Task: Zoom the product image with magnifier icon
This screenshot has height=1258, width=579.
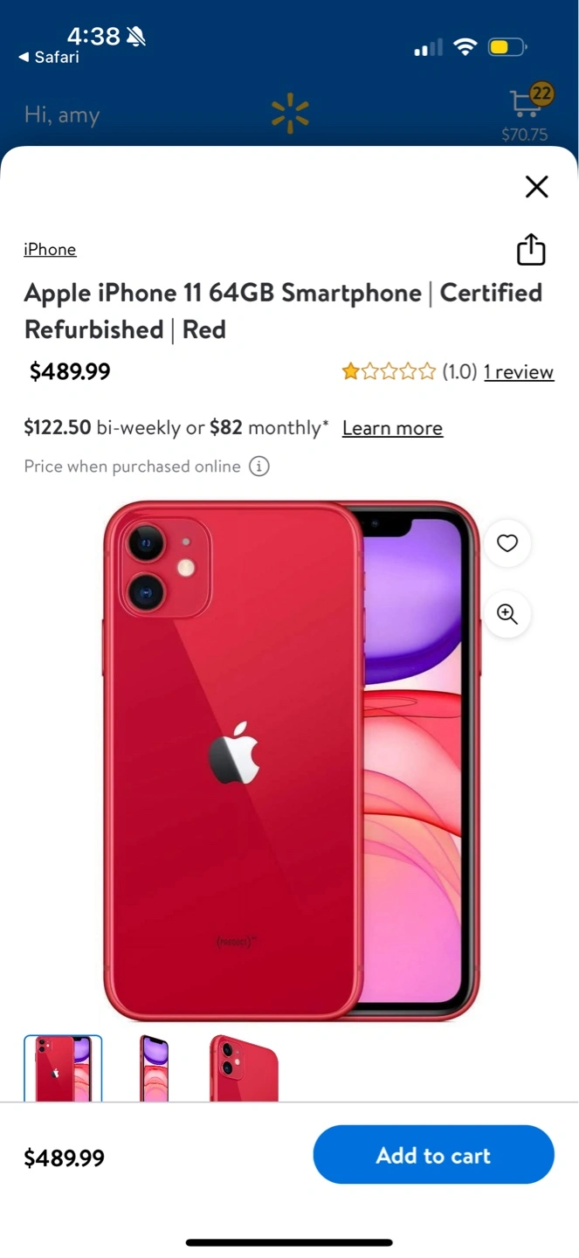Action: pyautogui.click(x=507, y=614)
